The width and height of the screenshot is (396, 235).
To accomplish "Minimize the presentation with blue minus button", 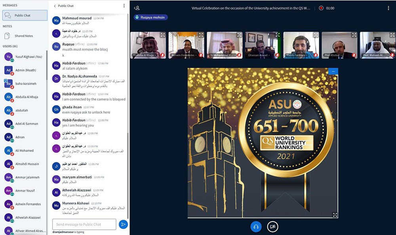I will 333,72.
